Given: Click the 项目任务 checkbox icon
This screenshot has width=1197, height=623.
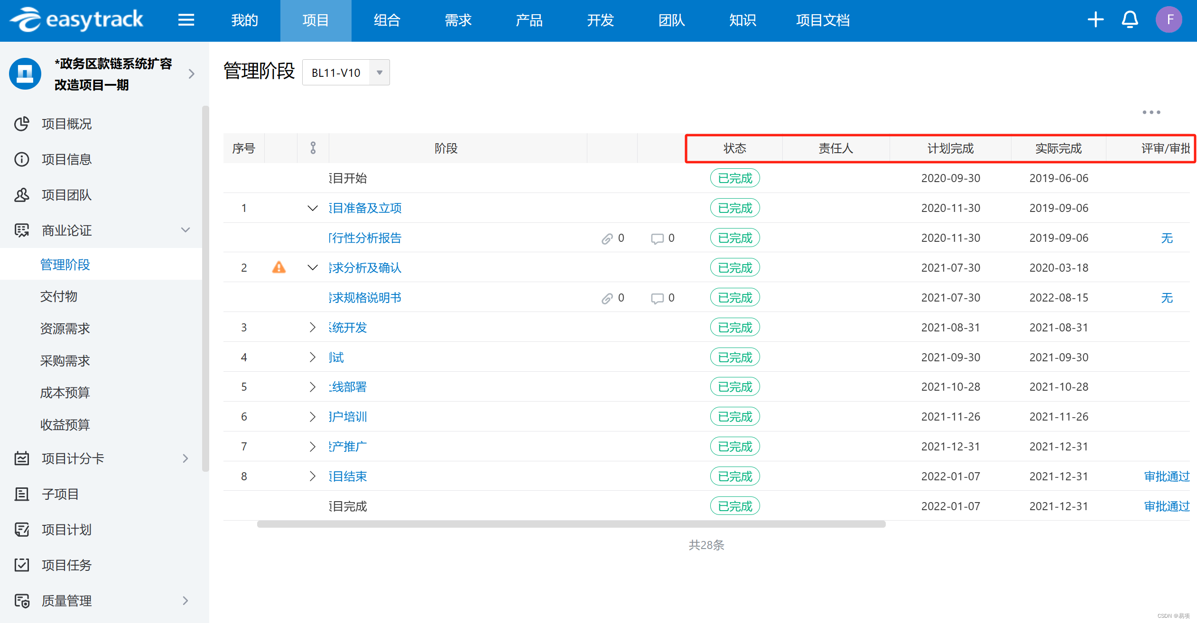Looking at the screenshot, I should pos(22,565).
